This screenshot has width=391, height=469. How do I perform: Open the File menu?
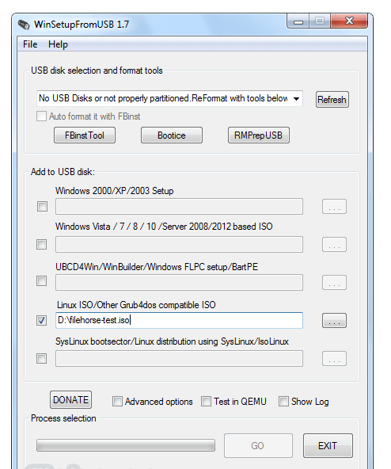point(30,44)
